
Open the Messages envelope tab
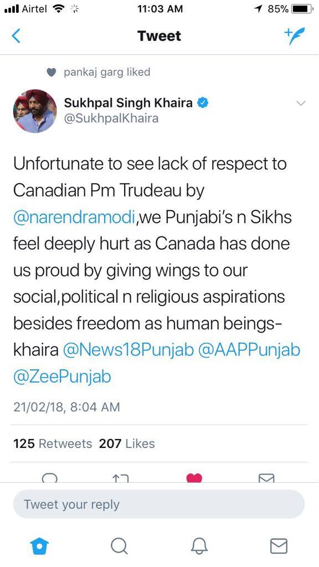279,545
